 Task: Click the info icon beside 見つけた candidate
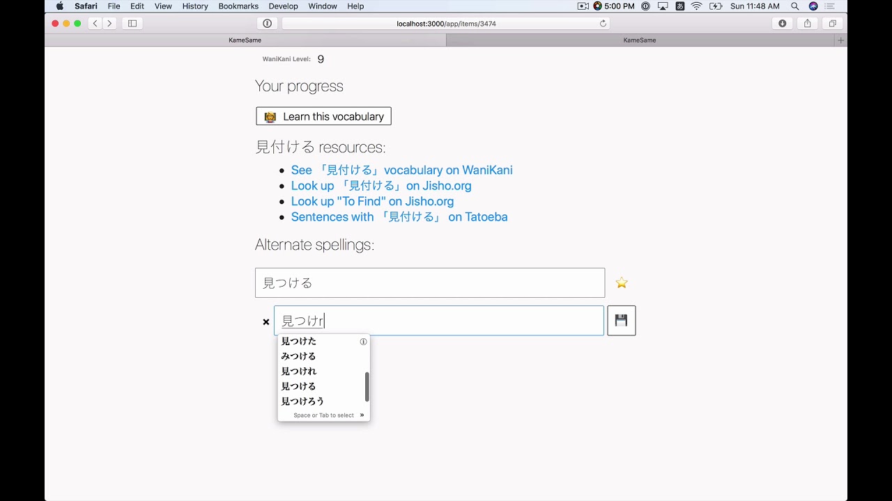363,342
